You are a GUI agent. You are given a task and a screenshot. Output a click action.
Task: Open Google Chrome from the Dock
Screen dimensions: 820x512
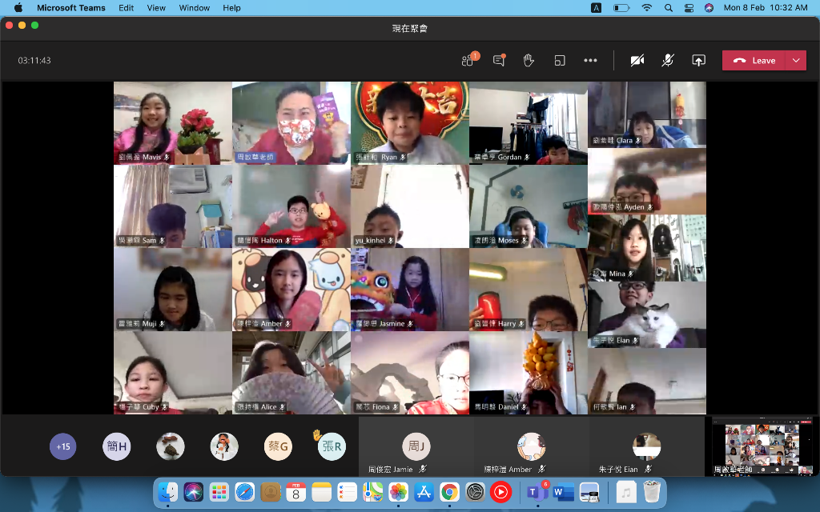pyautogui.click(x=450, y=492)
